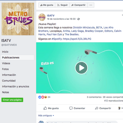Click Comentar under the post
Screen dimensions: 123x123
(77, 108)
